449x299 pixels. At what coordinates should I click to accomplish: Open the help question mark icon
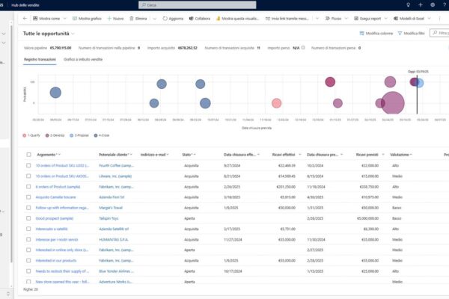tap(445, 5)
